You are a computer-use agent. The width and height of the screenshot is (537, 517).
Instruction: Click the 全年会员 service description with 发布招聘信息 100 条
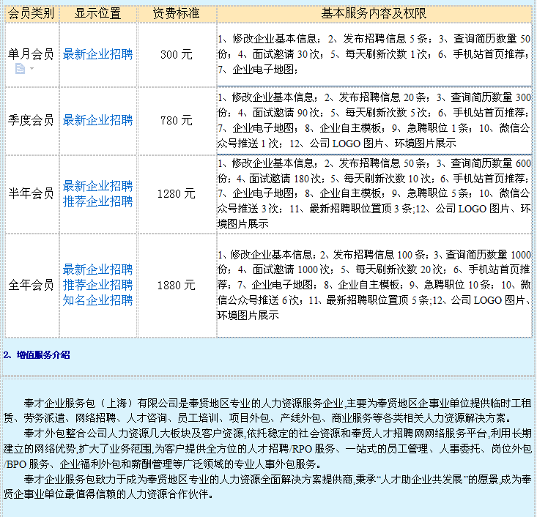(x=374, y=285)
